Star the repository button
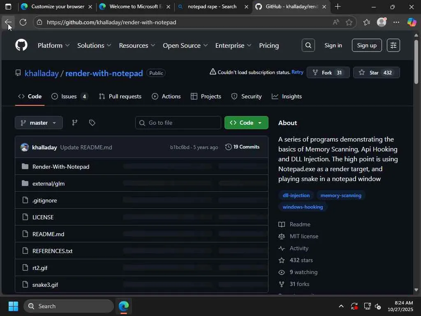421x316 pixels. [x=377, y=72]
